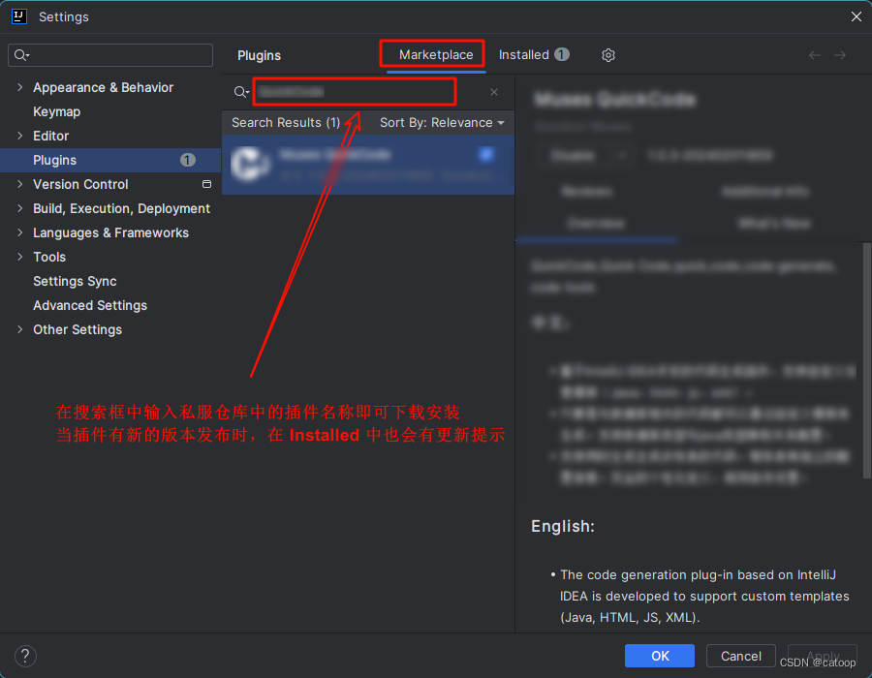Switch to the Marketplace tab
Viewport: 872px width, 678px height.
pyautogui.click(x=436, y=55)
